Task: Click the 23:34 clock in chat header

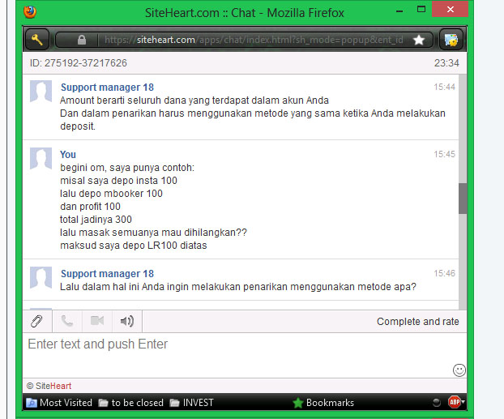Action: (446, 63)
